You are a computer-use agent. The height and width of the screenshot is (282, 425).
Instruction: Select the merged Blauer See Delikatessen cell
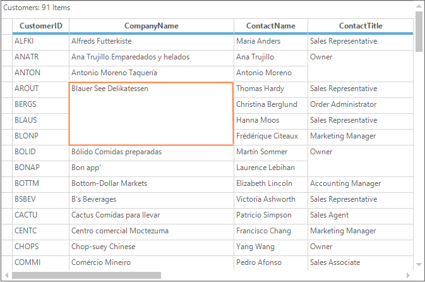tap(151, 113)
